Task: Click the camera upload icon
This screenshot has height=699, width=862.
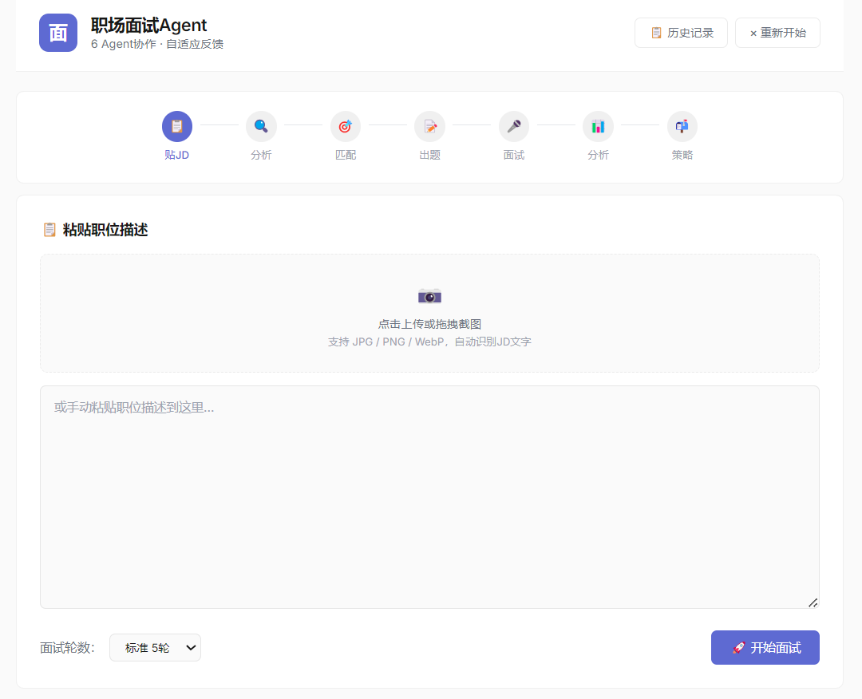Action: point(430,296)
